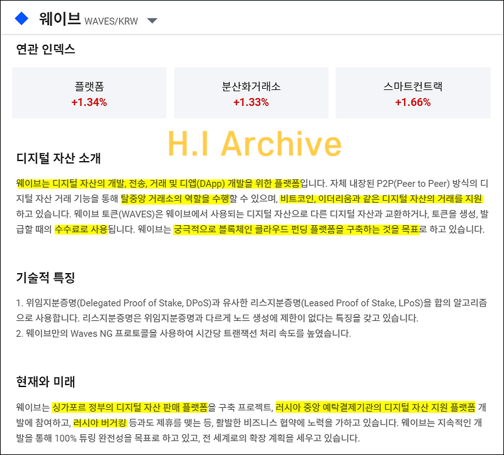Click the 기술적 특징 heading
Image resolution: width=504 pixels, height=455 pixels.
pyautogui.click(x=45, y=278)
